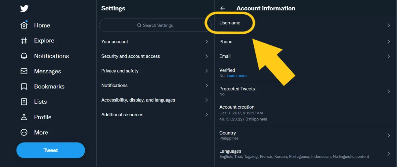Open the Notifications bell icon
This screenshot has width=397, height=167.
(24, 56)
